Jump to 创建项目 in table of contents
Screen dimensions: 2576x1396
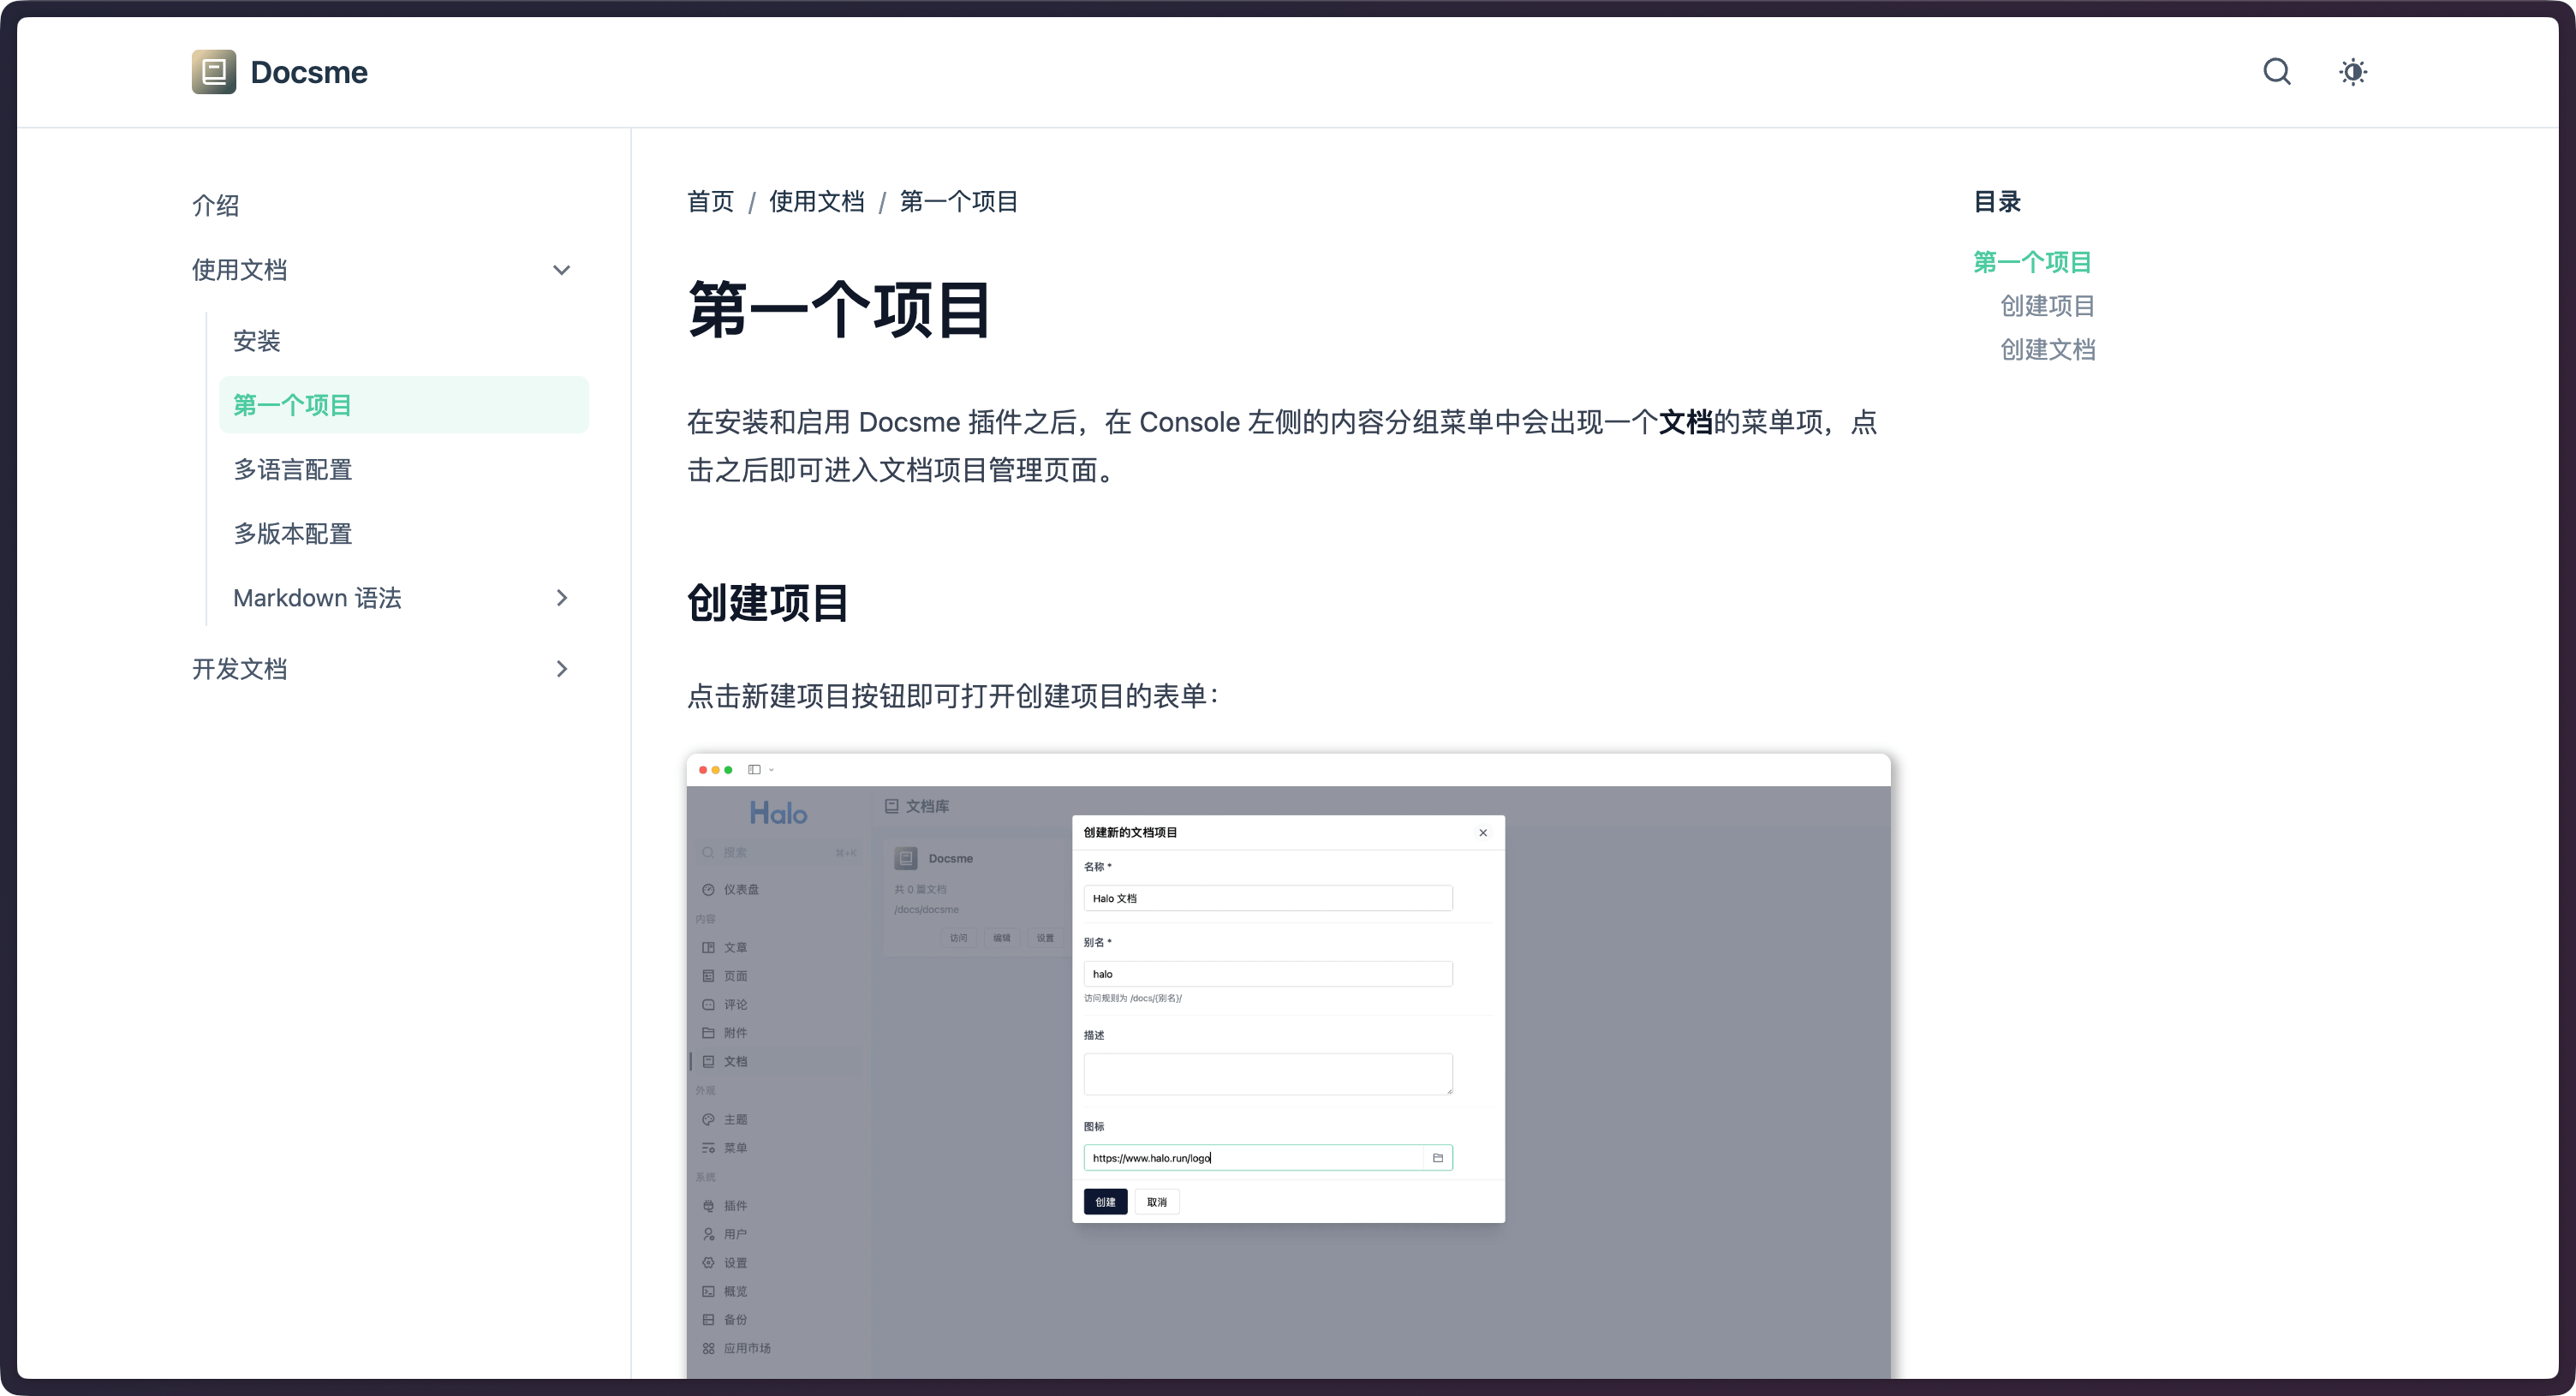click(2046, 306)
